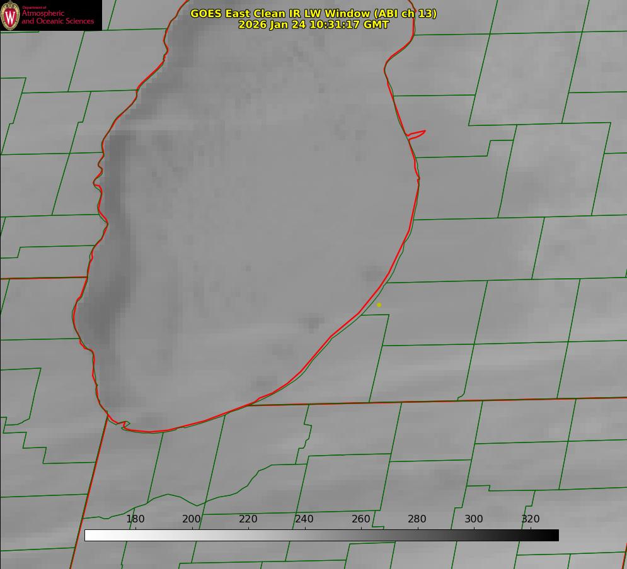The height and width of the screenshot is (569, 627).
Task: Click the 'Atmospheric and Oceanic Sciences' department text
Action: click(57, 17)
